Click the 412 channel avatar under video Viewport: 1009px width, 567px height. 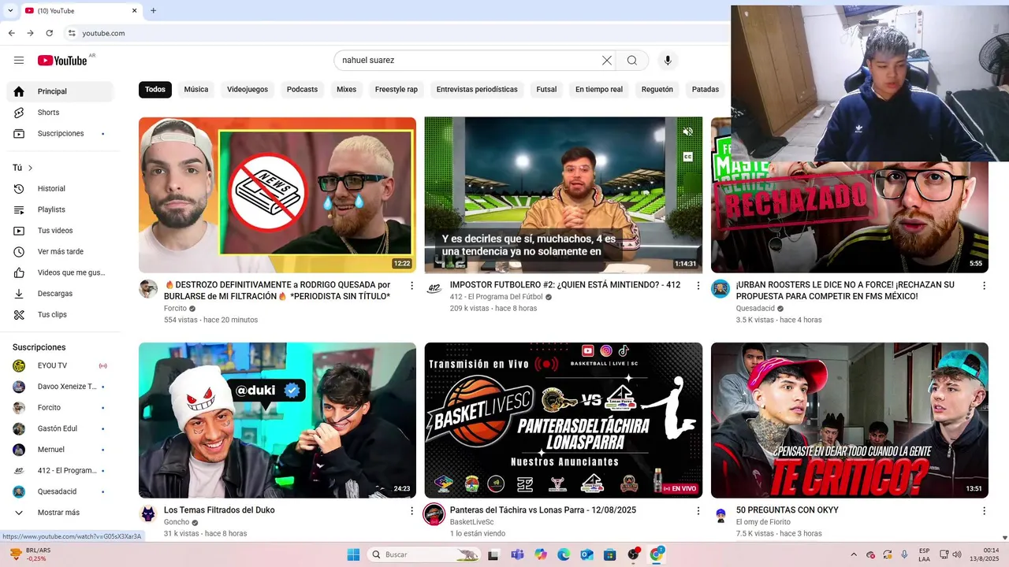point(434,288)
